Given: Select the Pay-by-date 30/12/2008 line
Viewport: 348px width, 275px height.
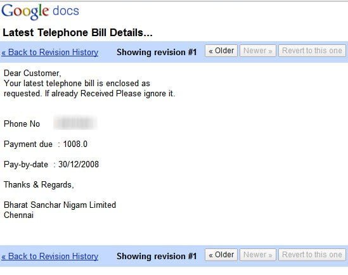Looking at the screenshot, I should pyautogui.click(x=51, y=165).
